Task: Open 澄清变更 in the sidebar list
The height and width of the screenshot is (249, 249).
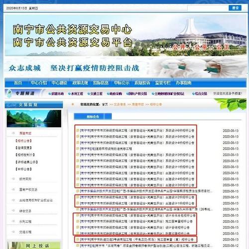Action: [23, 148]
